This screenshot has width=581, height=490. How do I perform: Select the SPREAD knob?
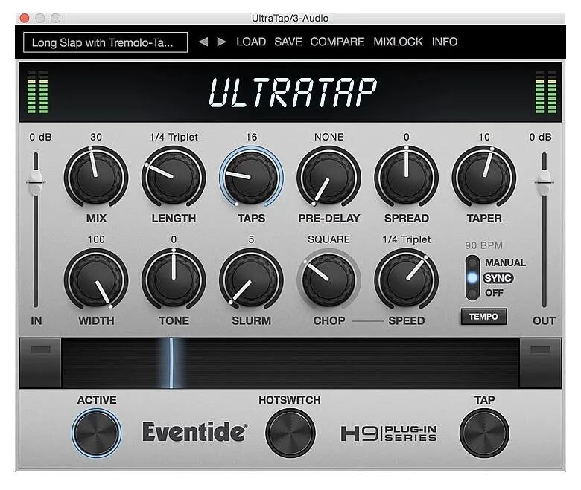407,177
